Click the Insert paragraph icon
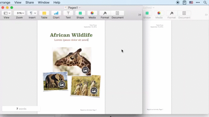Viewport: 209px width, 117px height. tap(31, 13)
